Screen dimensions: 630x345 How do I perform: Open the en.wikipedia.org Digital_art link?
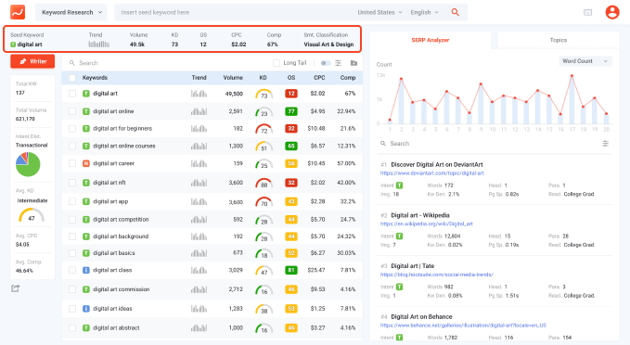(426, 224)
